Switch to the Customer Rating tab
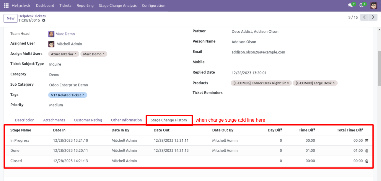Viewport: 381px width, 181px height. pyautogui.click(x=88, y=120)
